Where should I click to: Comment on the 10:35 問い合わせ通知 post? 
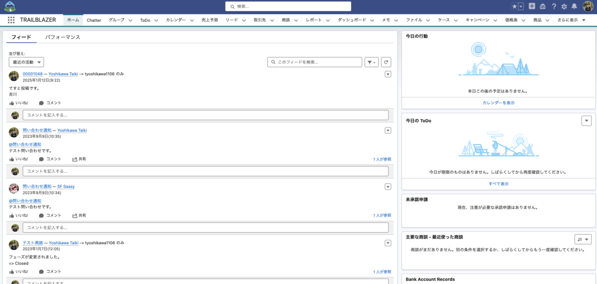(x=50, y=159)
